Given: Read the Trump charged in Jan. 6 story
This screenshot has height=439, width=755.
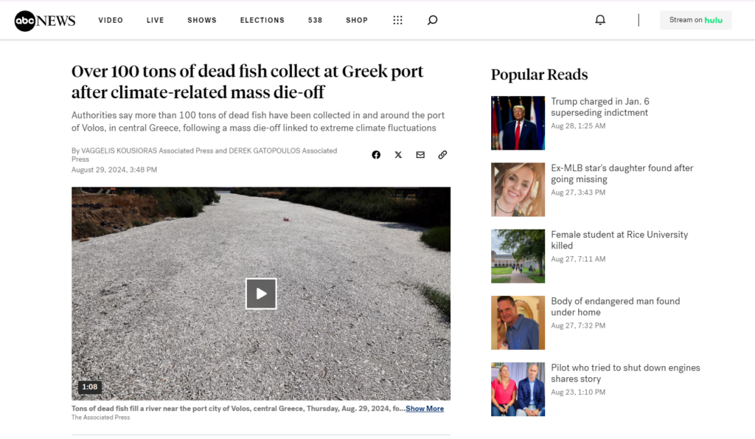Looking at the screenshot, I should click(x=600, y=107).
